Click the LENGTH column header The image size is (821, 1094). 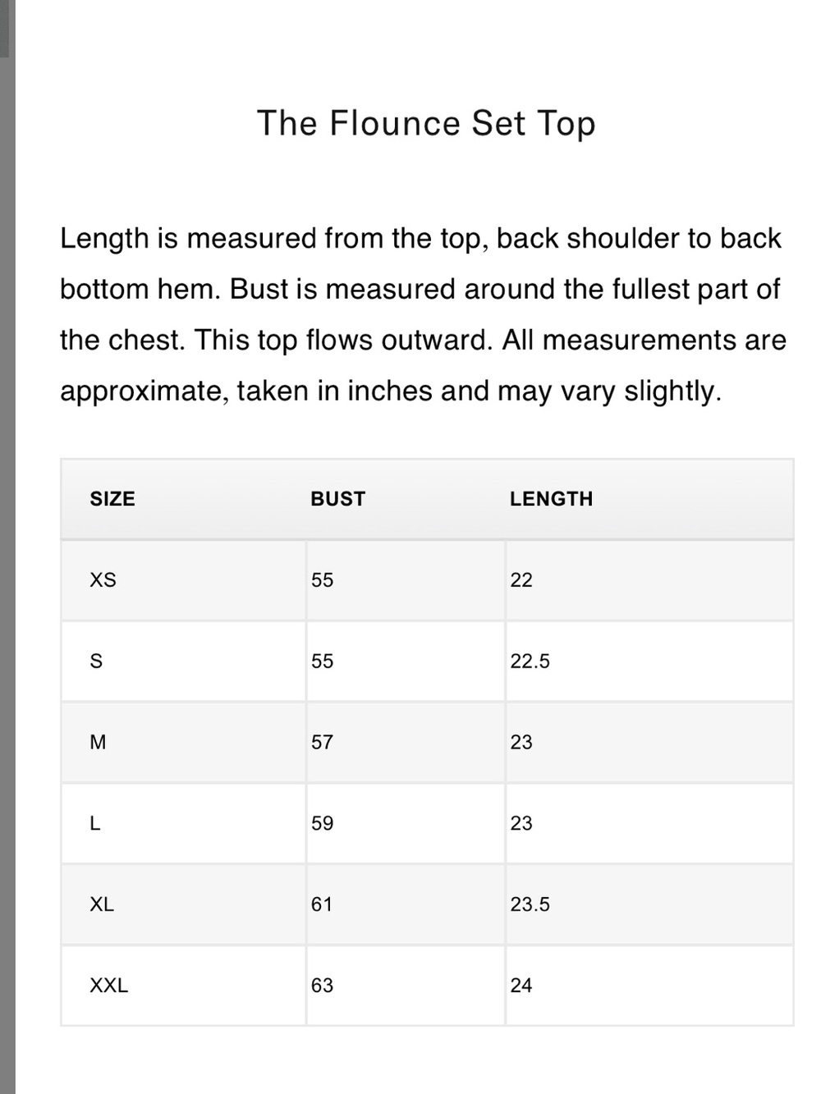tap(551, 499)
